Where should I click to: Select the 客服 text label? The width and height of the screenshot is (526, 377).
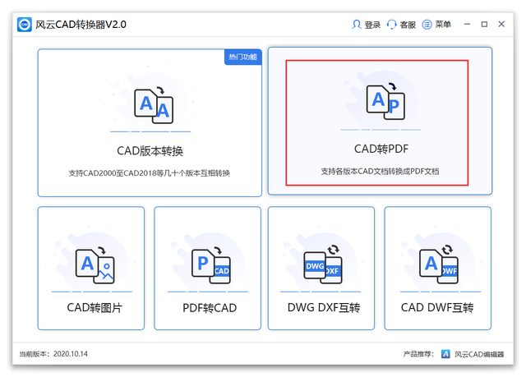coord(408,25)
